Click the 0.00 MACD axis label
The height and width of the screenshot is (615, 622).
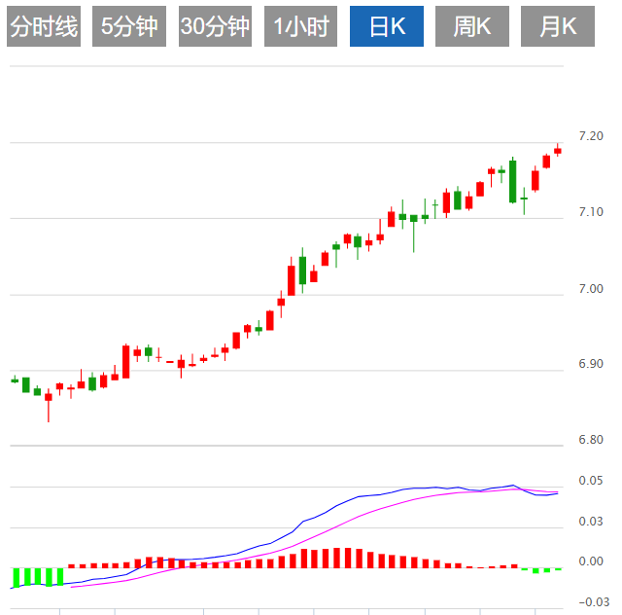(590, 561)
